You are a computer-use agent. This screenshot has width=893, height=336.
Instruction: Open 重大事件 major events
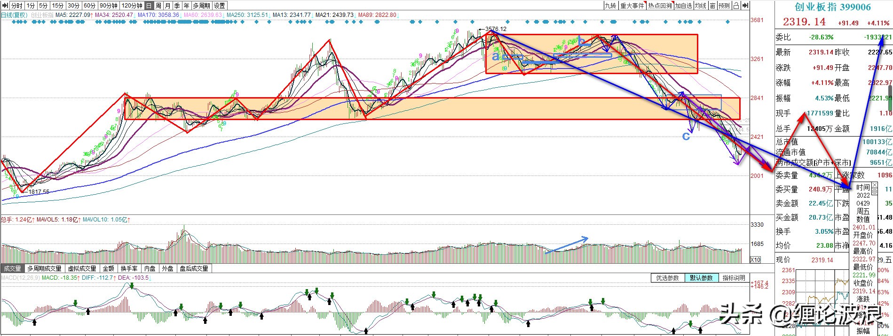632,6
